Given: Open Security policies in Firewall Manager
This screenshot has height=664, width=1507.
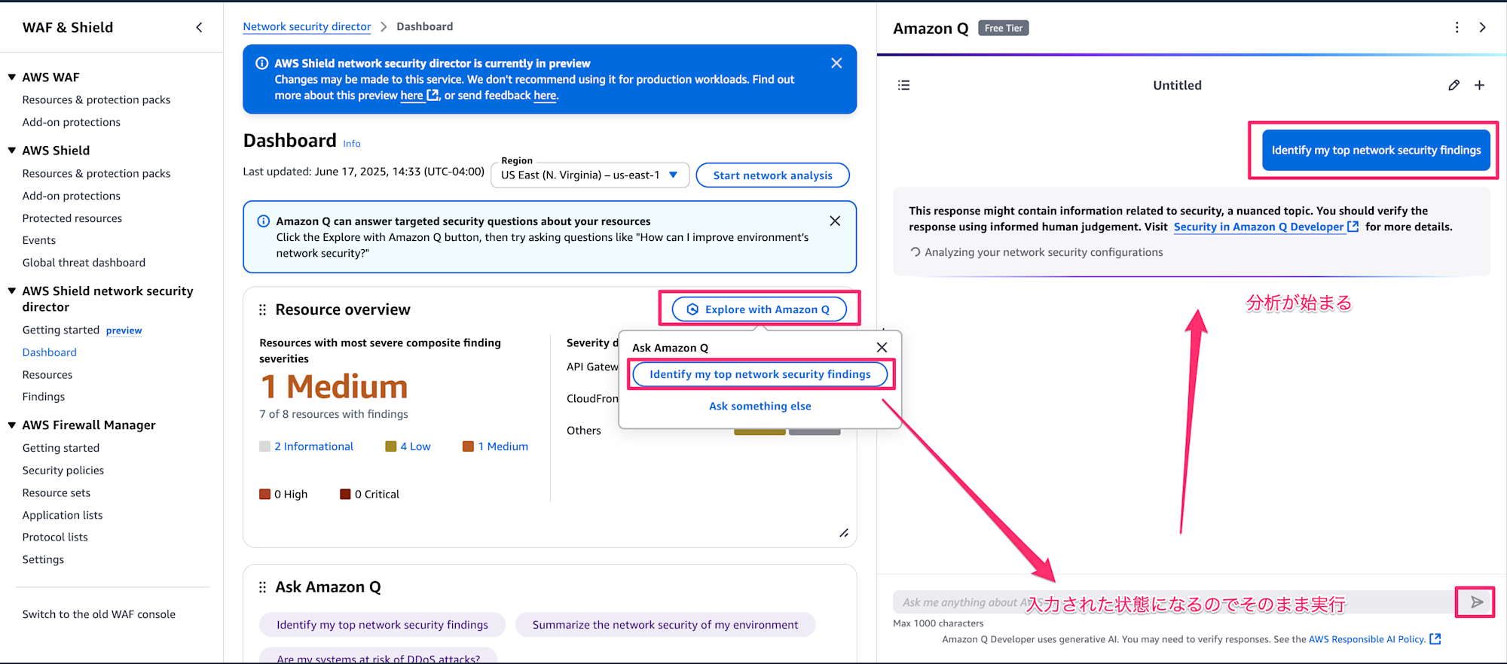Looking at the screenshot, I should 63,471.
